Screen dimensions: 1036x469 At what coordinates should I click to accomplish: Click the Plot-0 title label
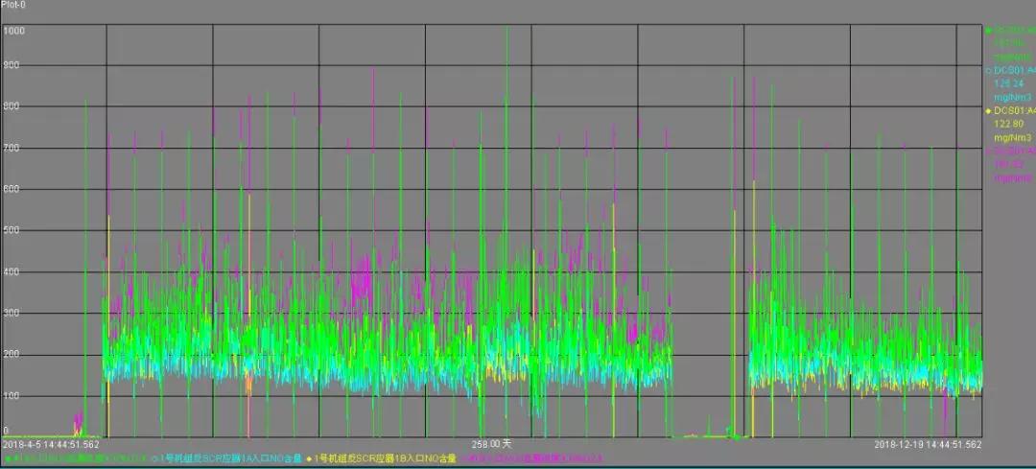[x=14, y=6]
